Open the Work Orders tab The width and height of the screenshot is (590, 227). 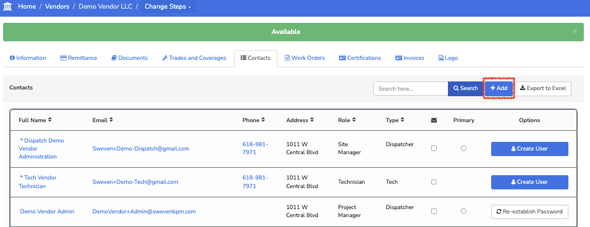pyautogui.click(x=305, y=58)
